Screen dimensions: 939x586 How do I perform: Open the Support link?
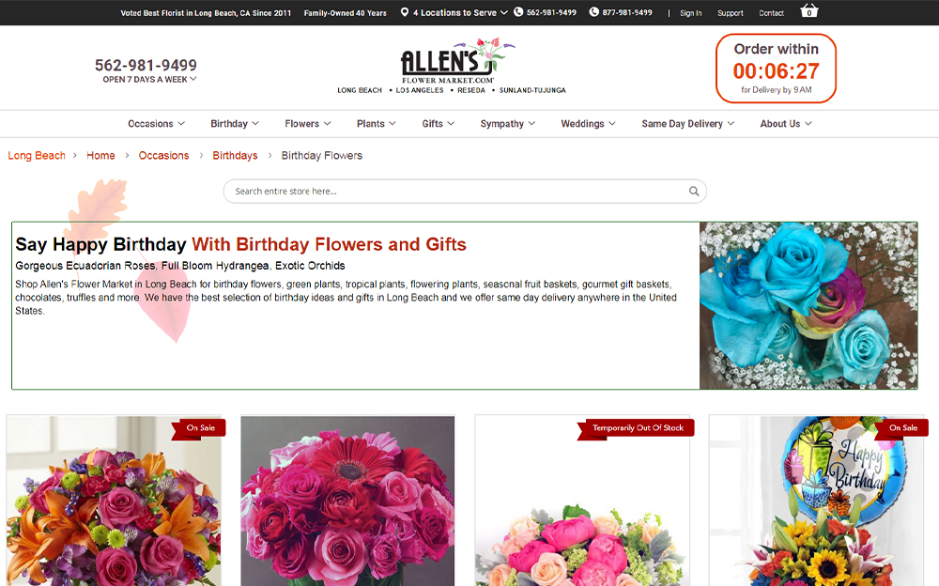[730, 12]
